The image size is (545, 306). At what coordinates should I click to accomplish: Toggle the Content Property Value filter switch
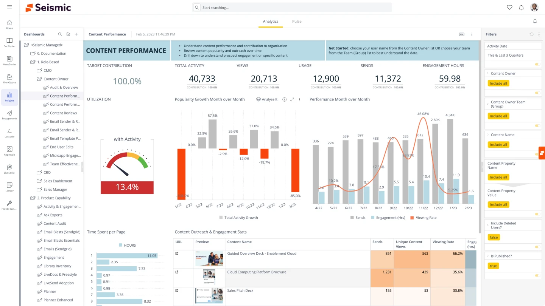click(x=537, y=214)
